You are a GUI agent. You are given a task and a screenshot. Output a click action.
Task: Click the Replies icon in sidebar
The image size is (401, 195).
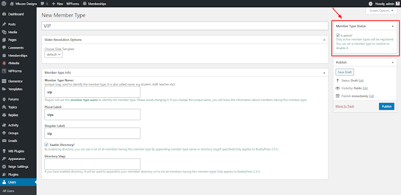tap(4, 115)
